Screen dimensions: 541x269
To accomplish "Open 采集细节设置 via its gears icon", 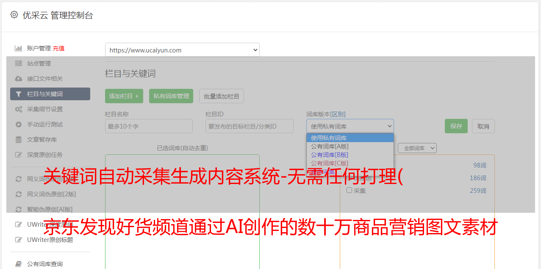I will [x=18, y=109].
